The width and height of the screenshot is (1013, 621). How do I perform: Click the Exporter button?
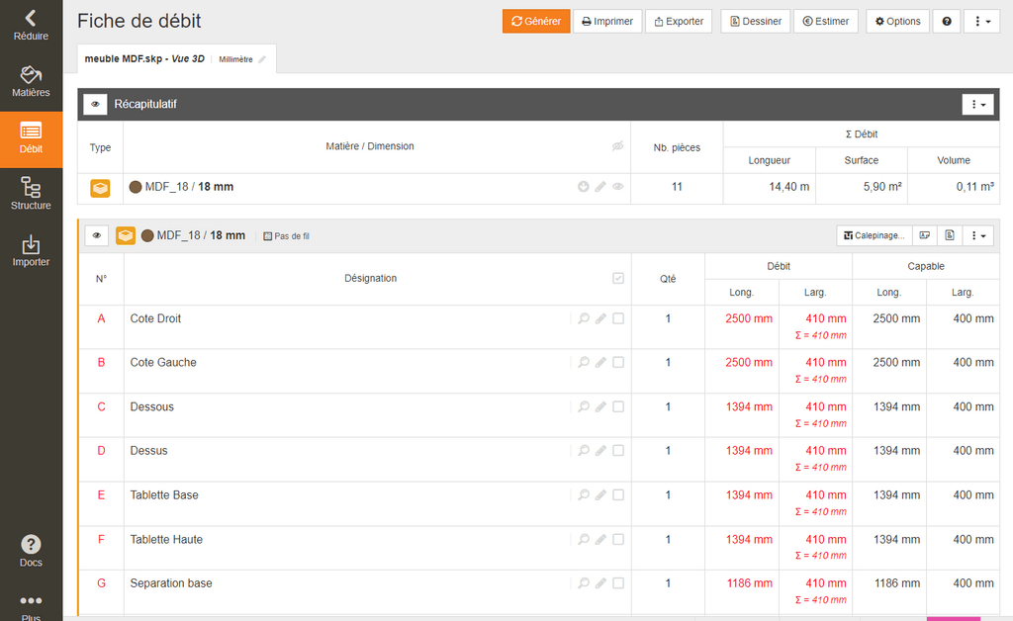coord(678,21)
